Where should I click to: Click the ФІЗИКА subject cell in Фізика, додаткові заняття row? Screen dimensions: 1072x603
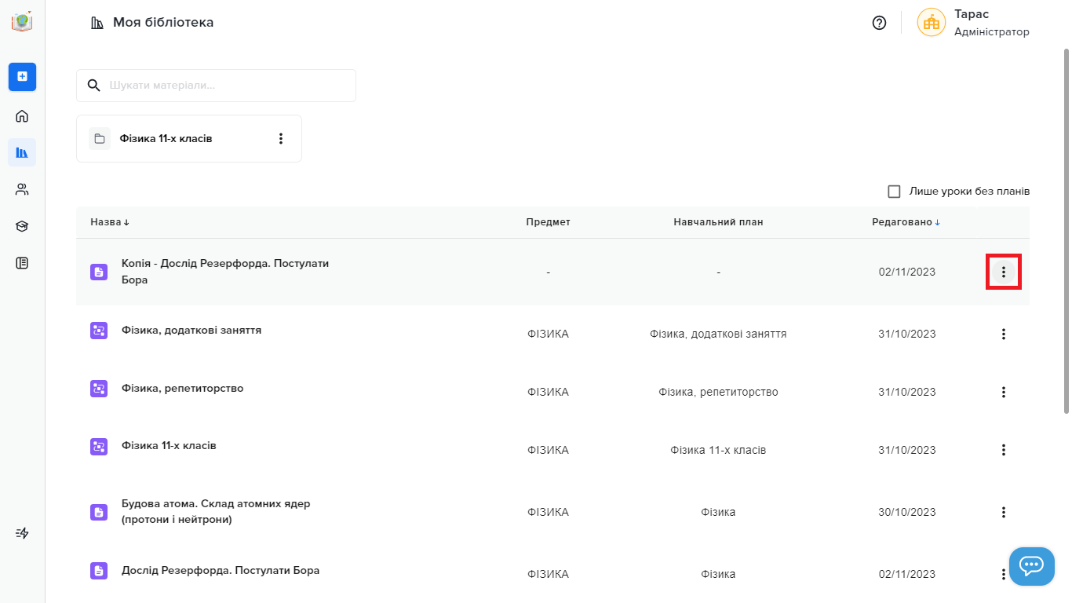tap(548, 334)
